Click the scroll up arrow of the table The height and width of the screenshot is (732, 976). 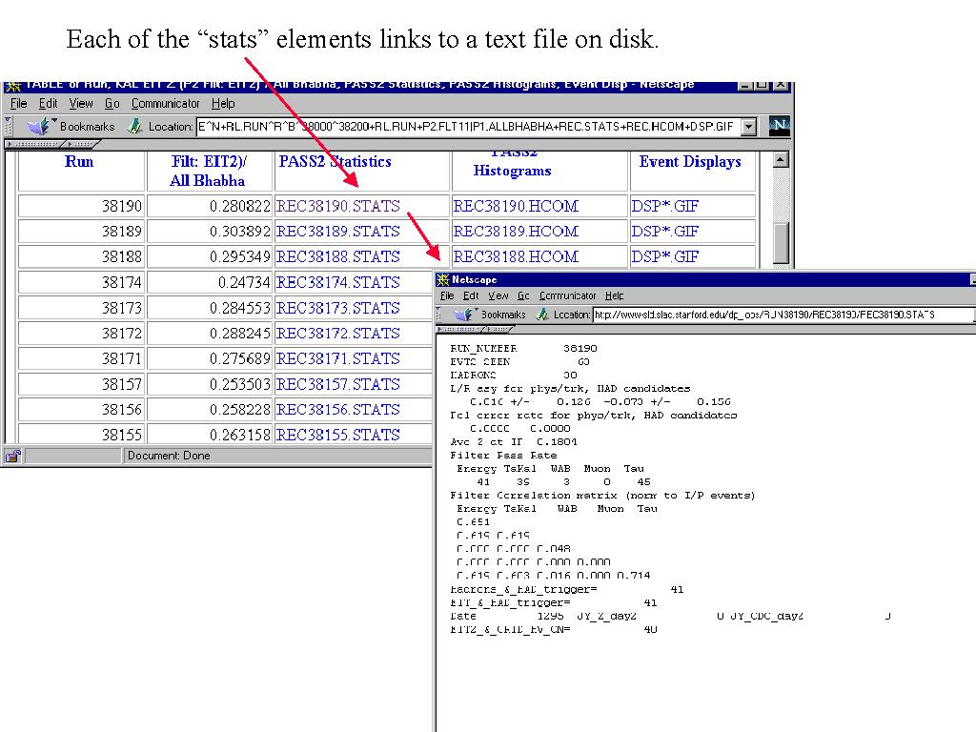[781, 160]
